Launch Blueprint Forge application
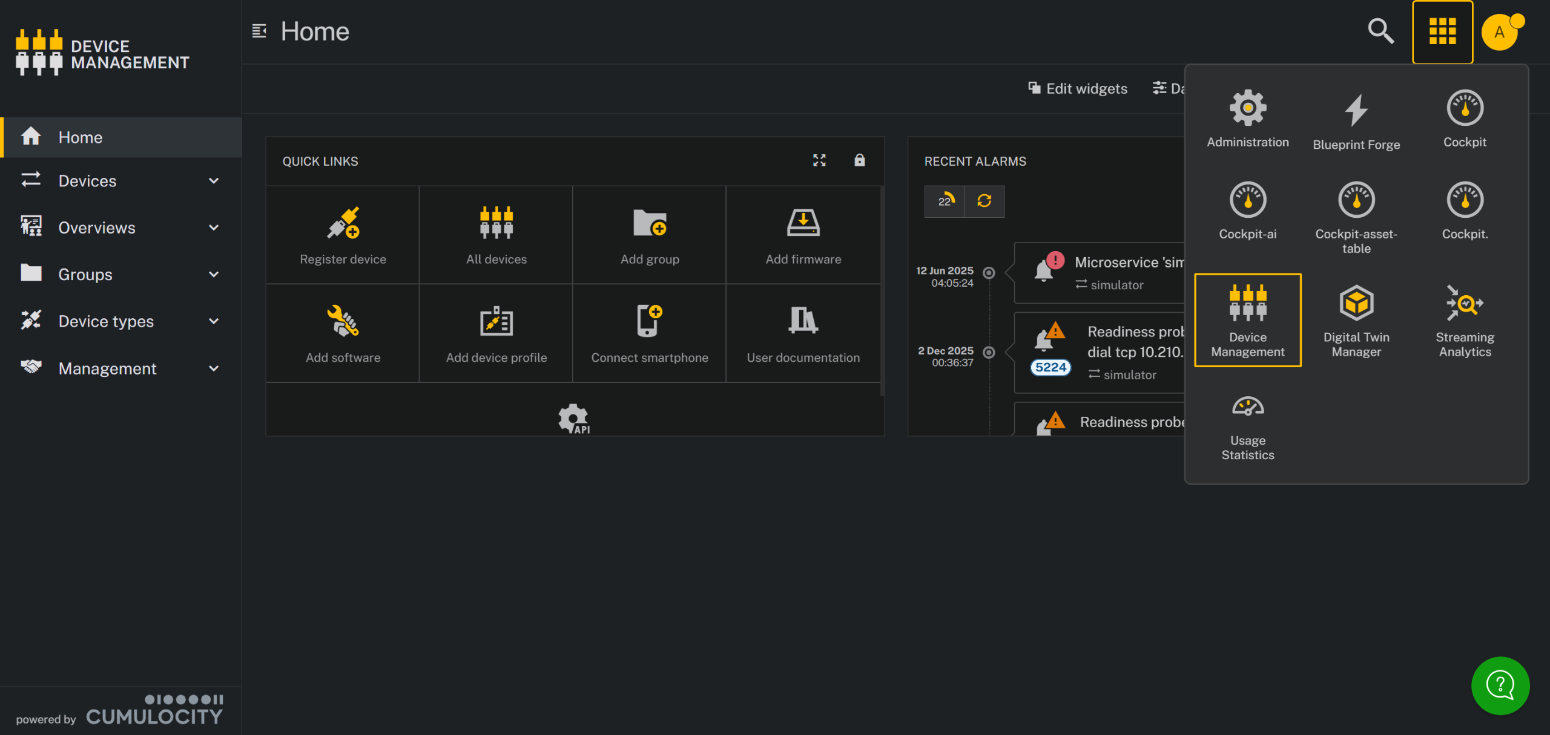This screenshot has width=1550, height=735. [1356, 122]
